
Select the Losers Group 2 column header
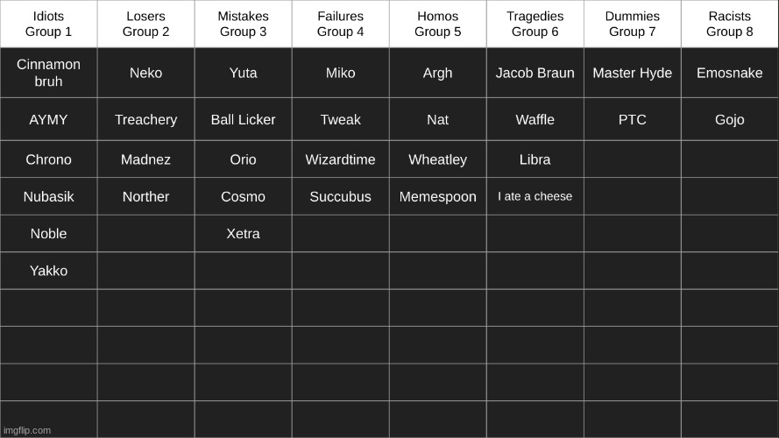146,24
